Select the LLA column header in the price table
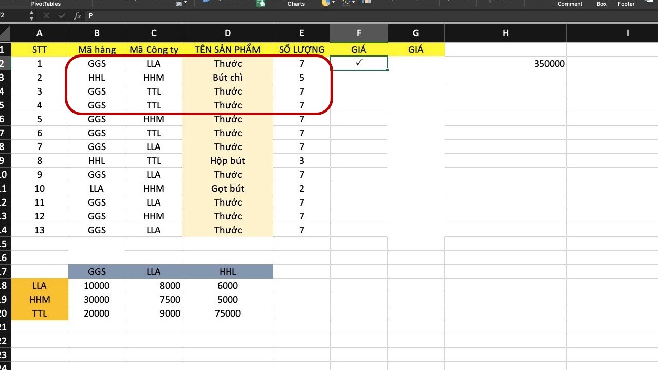The height and width of the screenshot is (370, 658). point(154,272)
